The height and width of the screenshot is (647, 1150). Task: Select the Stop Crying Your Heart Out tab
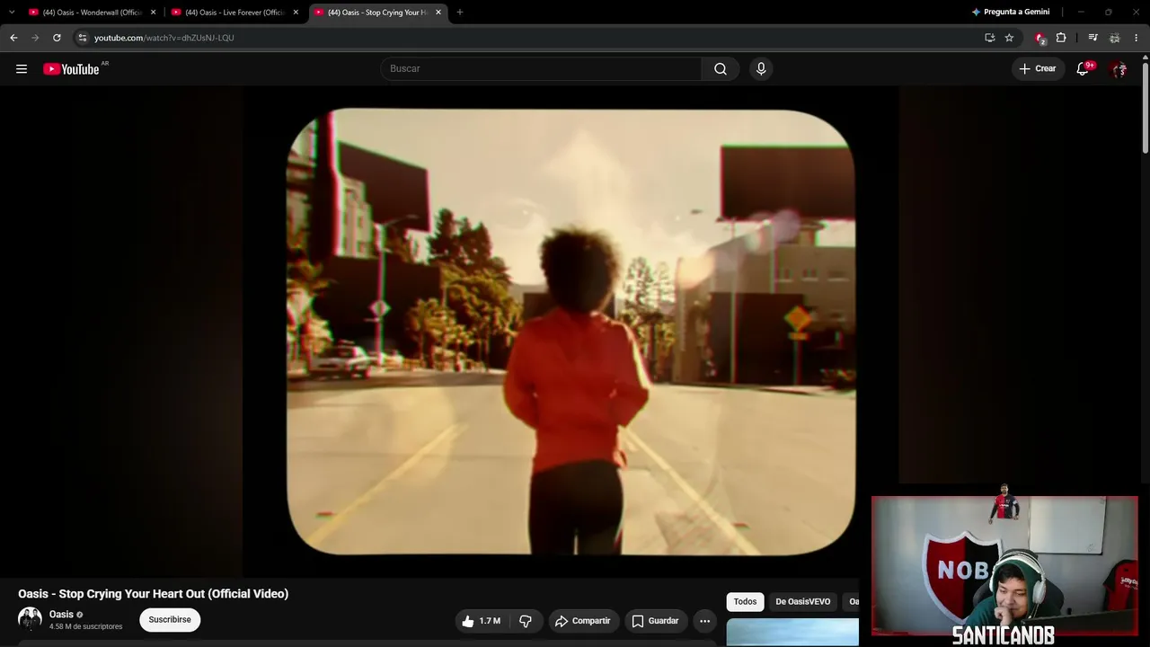coord(377,13)
